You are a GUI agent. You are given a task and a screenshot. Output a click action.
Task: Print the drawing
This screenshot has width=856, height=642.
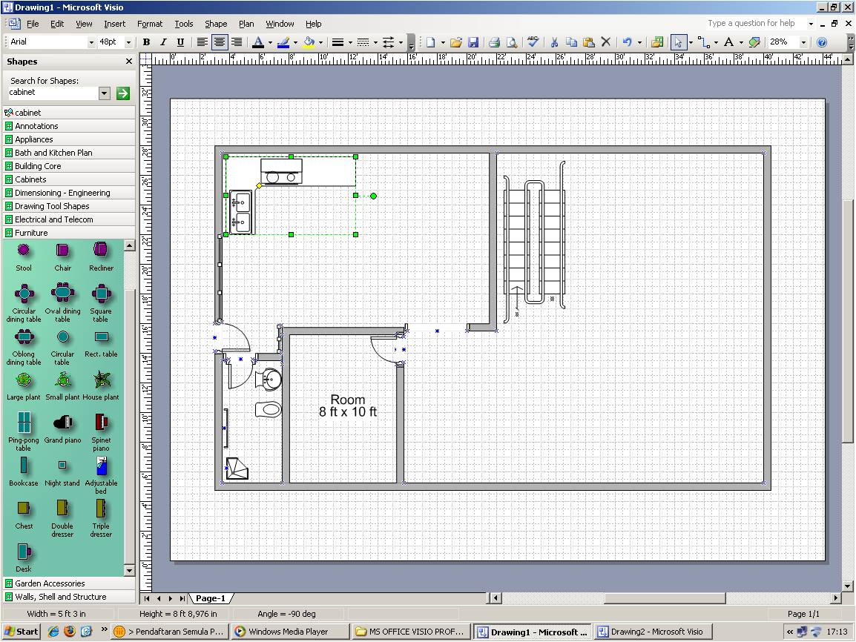(x=495, y=42)
